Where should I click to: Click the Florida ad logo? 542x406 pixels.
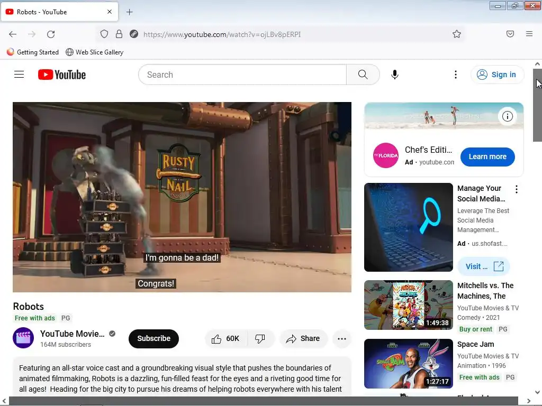pos(386,155)
